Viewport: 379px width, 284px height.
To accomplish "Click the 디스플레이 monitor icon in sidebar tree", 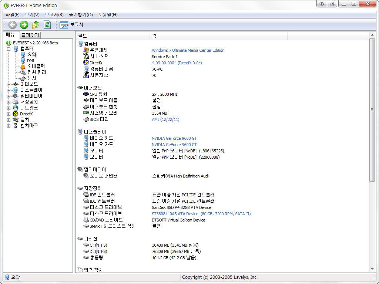I will click(16, 90).
